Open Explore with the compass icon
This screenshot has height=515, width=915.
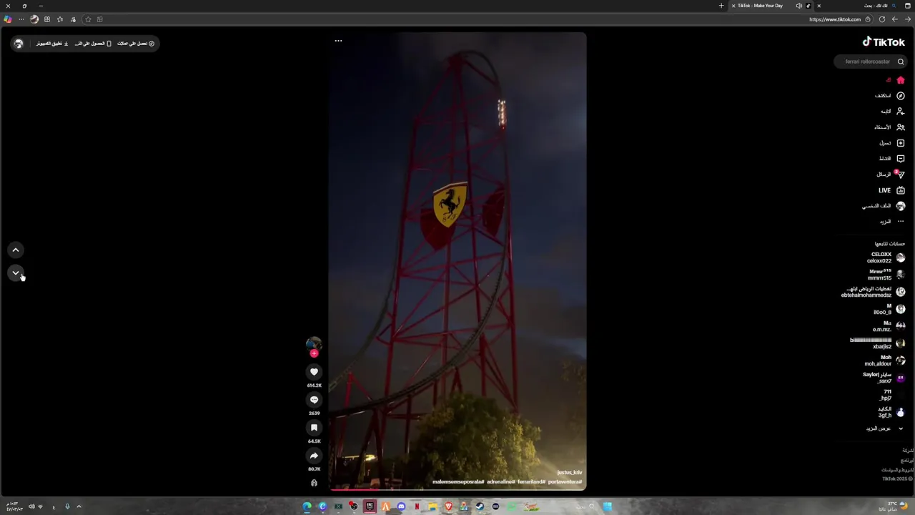point(901,96)
